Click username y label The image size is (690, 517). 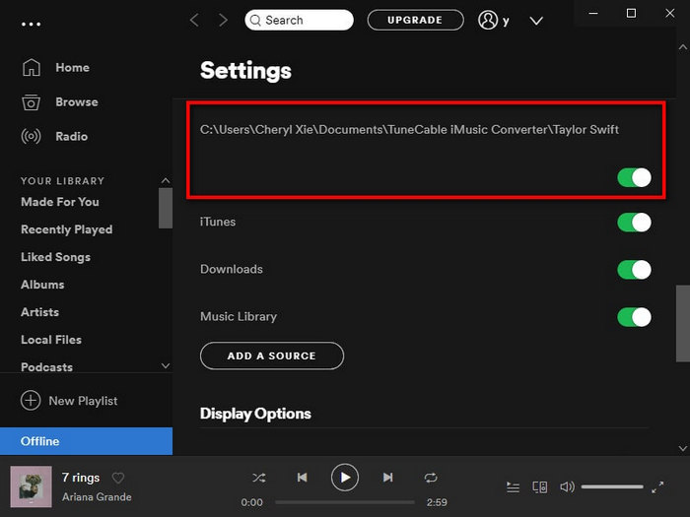click(506, 21)
